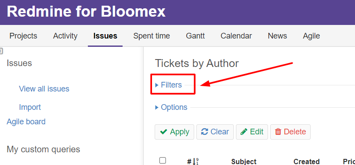Open the Spent time tab

tap(152, 36)
